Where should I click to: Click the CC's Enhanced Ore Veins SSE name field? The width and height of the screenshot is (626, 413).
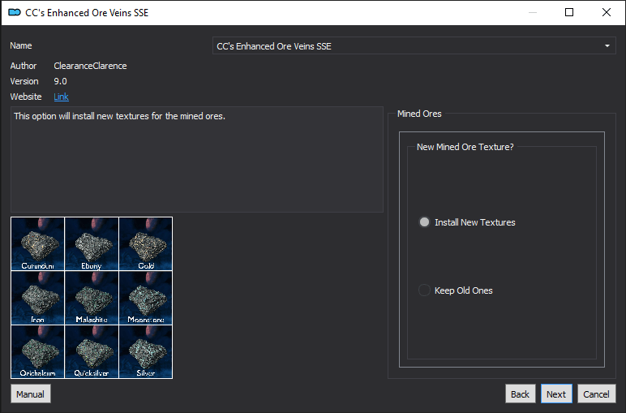tap(414, 46)
